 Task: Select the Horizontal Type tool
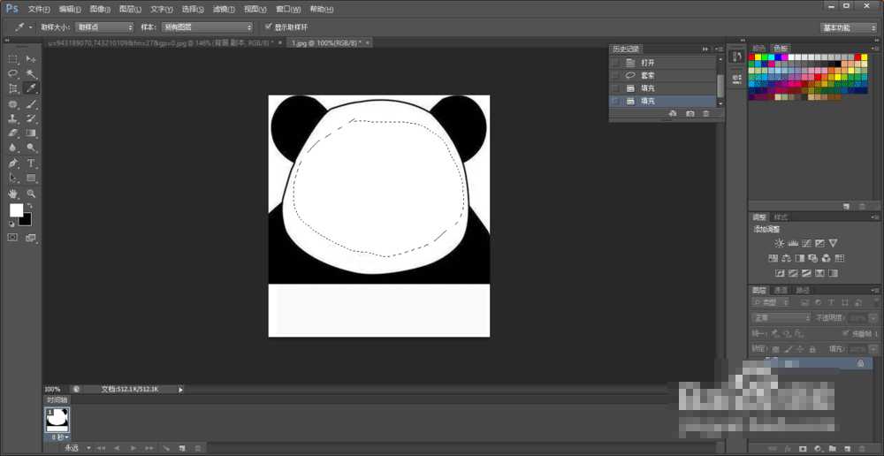click(x=32, y=163)
